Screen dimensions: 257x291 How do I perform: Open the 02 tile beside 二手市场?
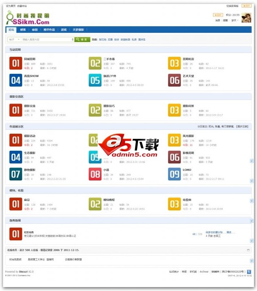click(95, 63)
